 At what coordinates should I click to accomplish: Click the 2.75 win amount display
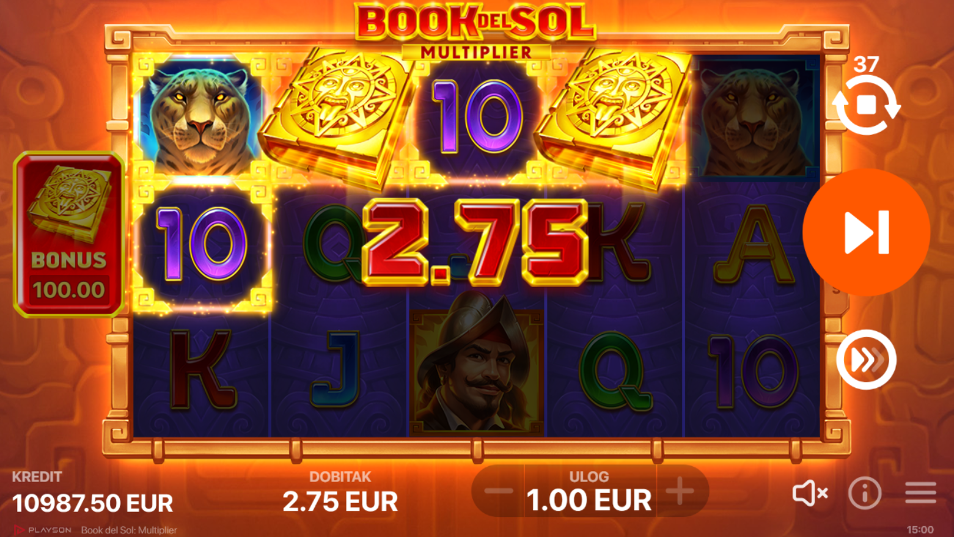[475, 242]
